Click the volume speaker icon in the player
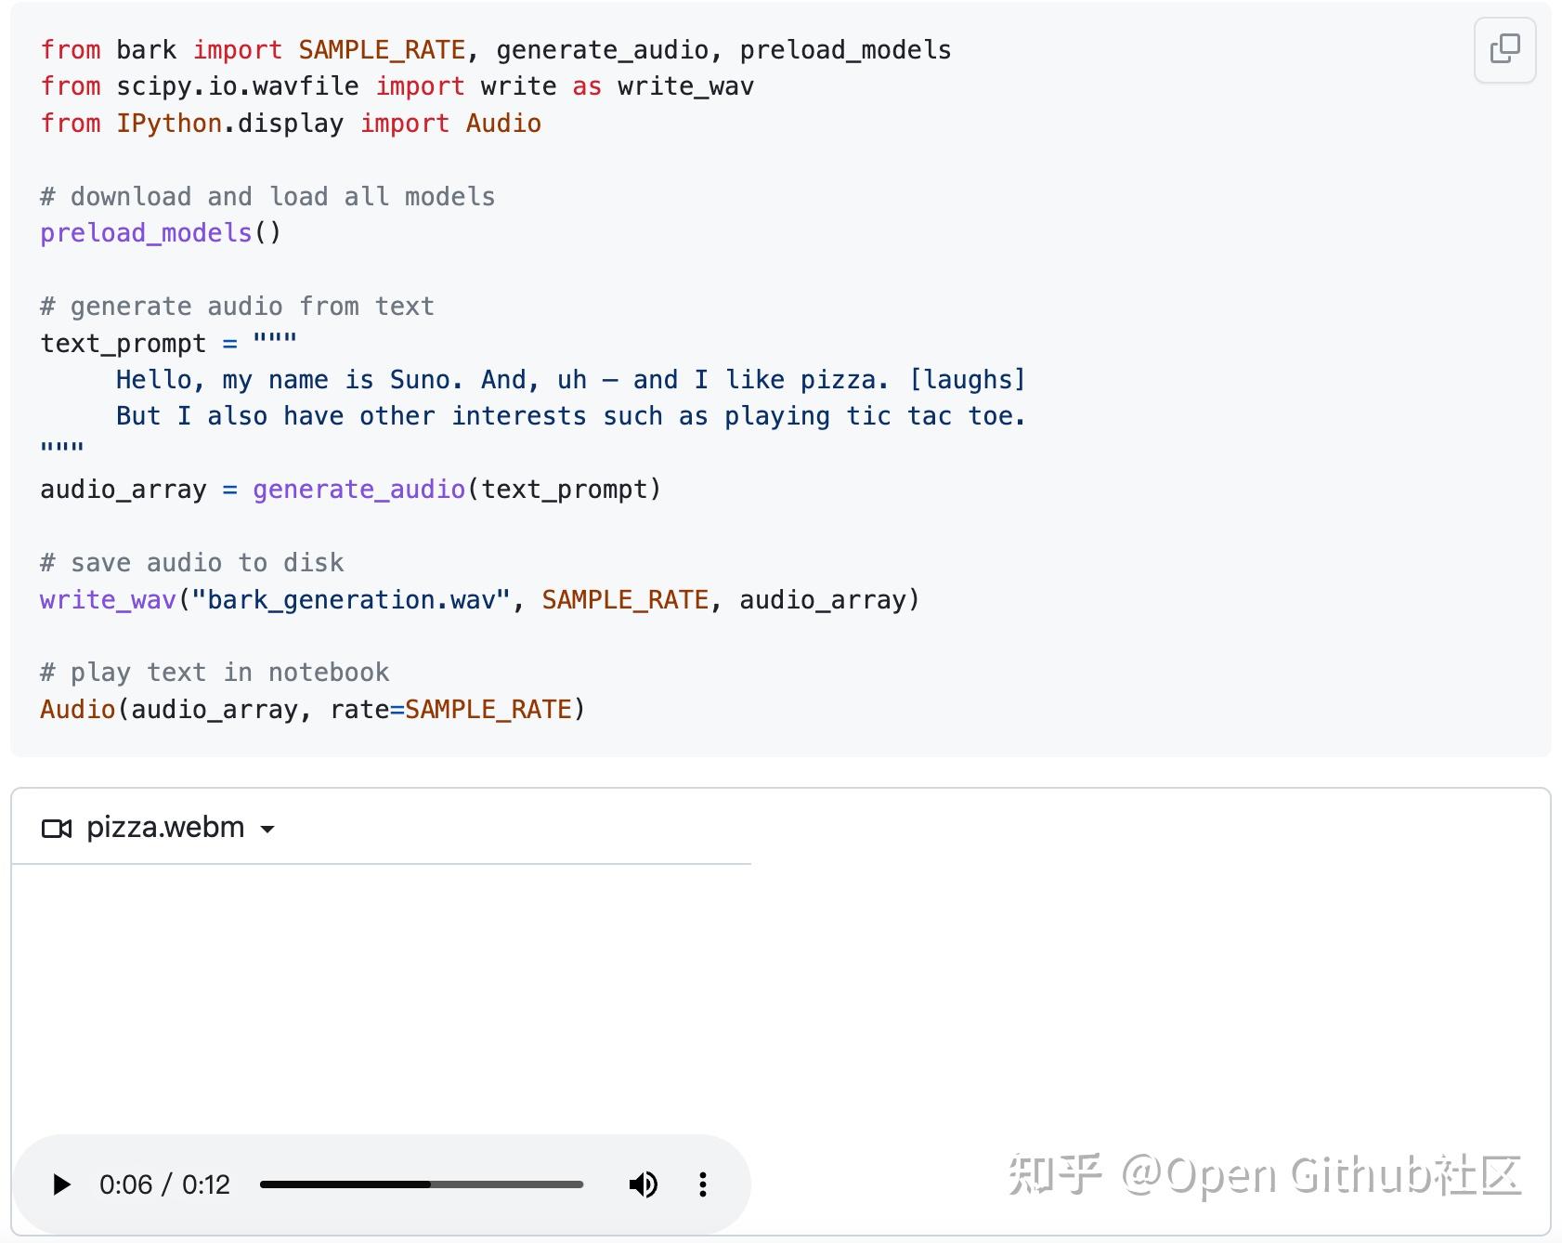Image resolution: width=1562 pixels, height=1243 pixels. tap(644, 1184)
